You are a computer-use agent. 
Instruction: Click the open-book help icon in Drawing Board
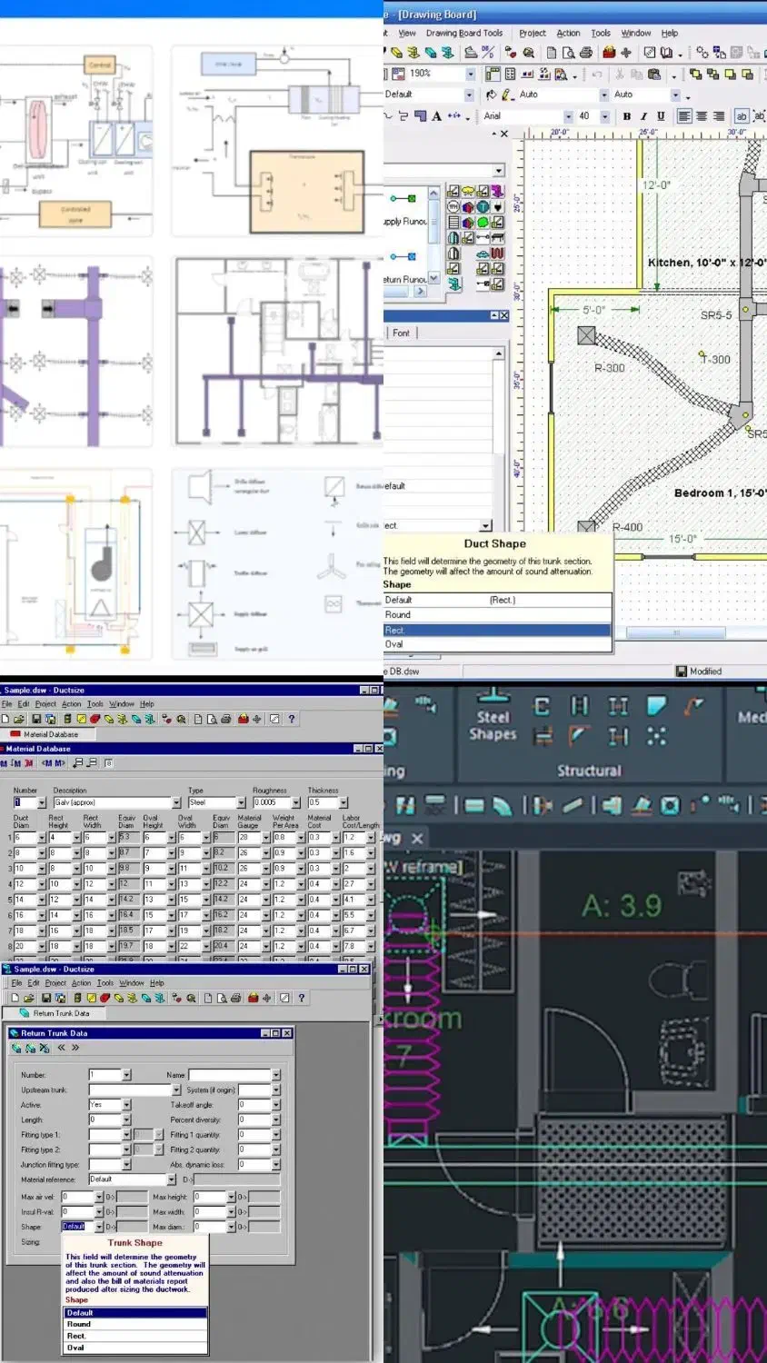(x=666, y=53)
